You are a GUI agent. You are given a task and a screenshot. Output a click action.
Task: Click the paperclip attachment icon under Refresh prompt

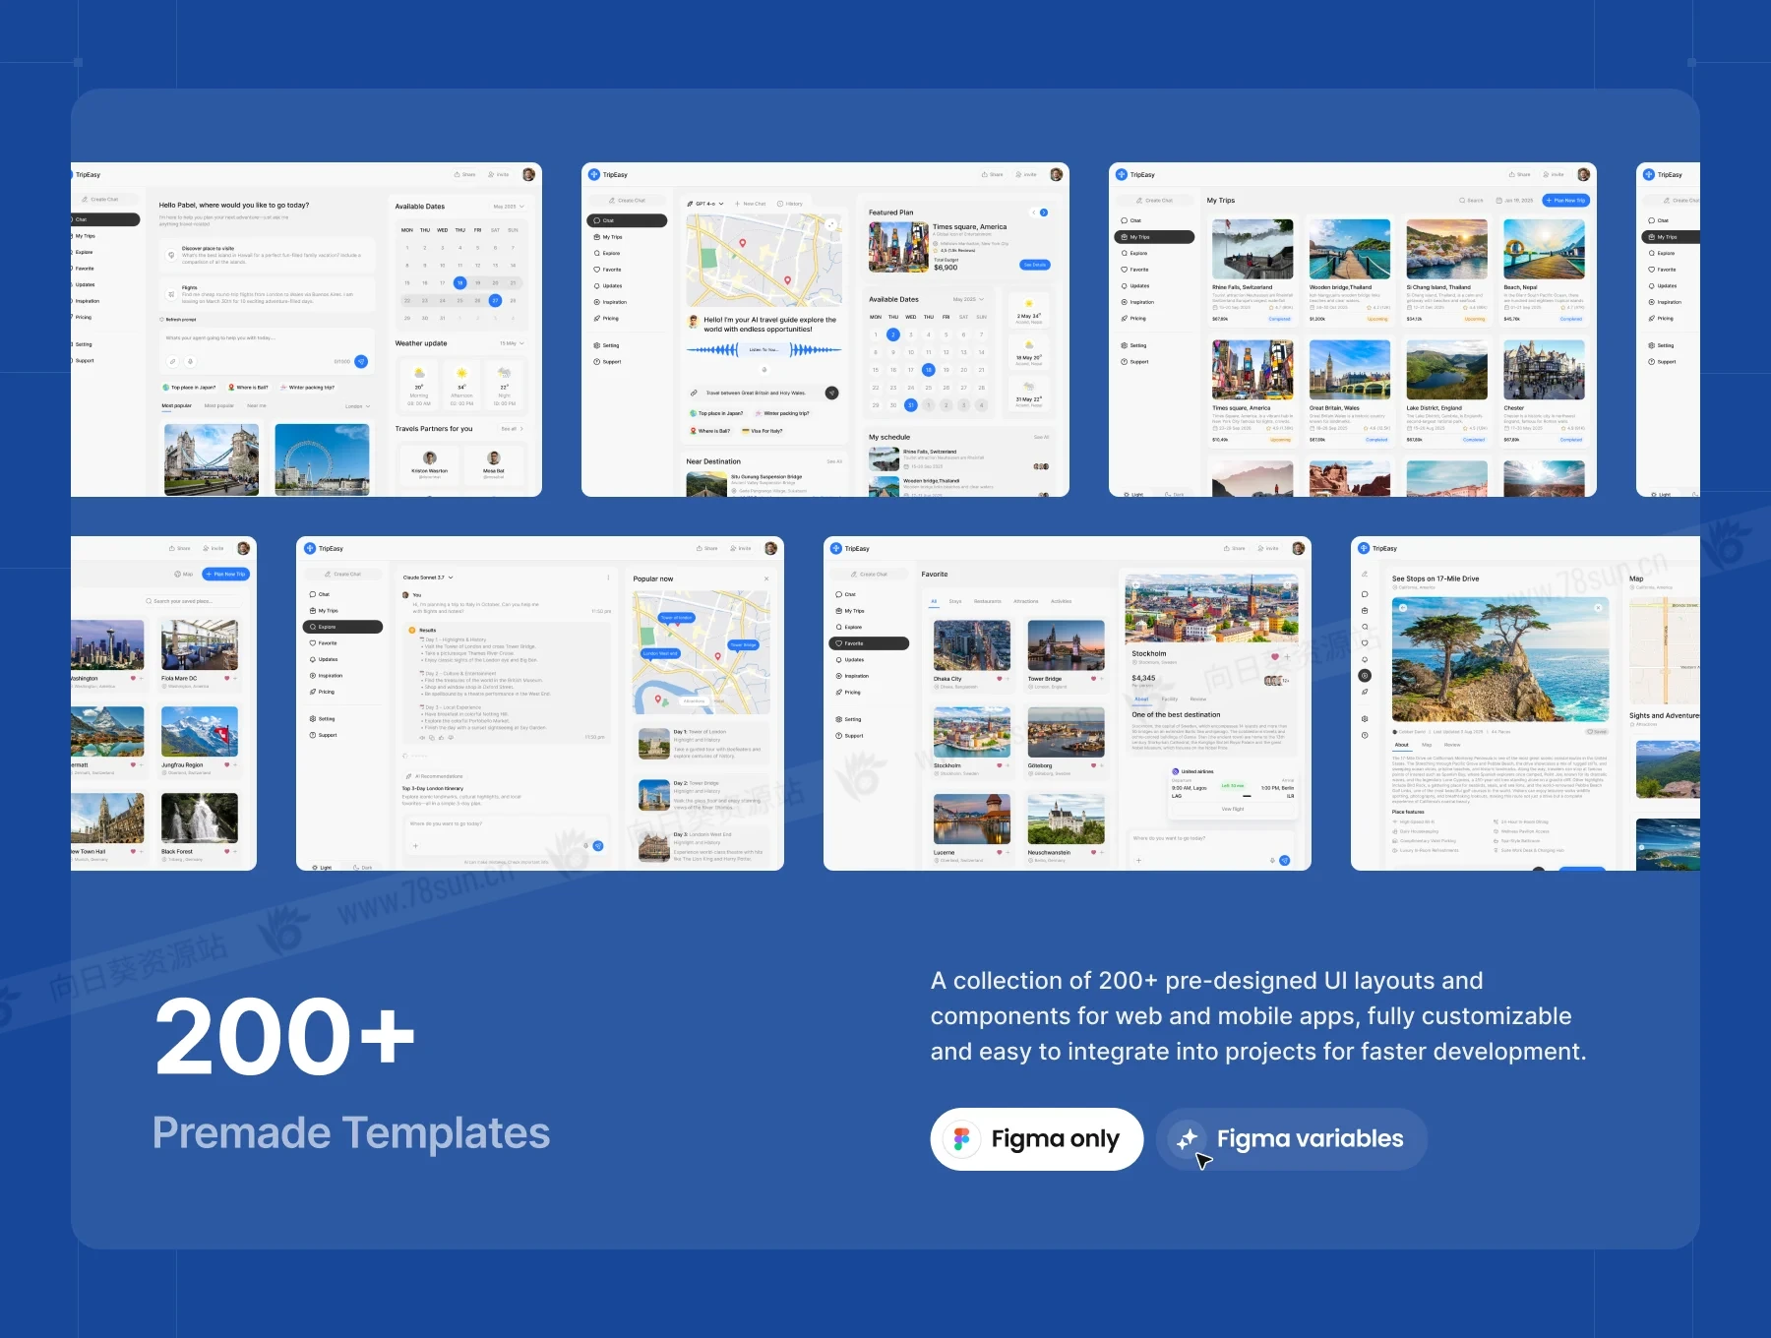(173, 362)
